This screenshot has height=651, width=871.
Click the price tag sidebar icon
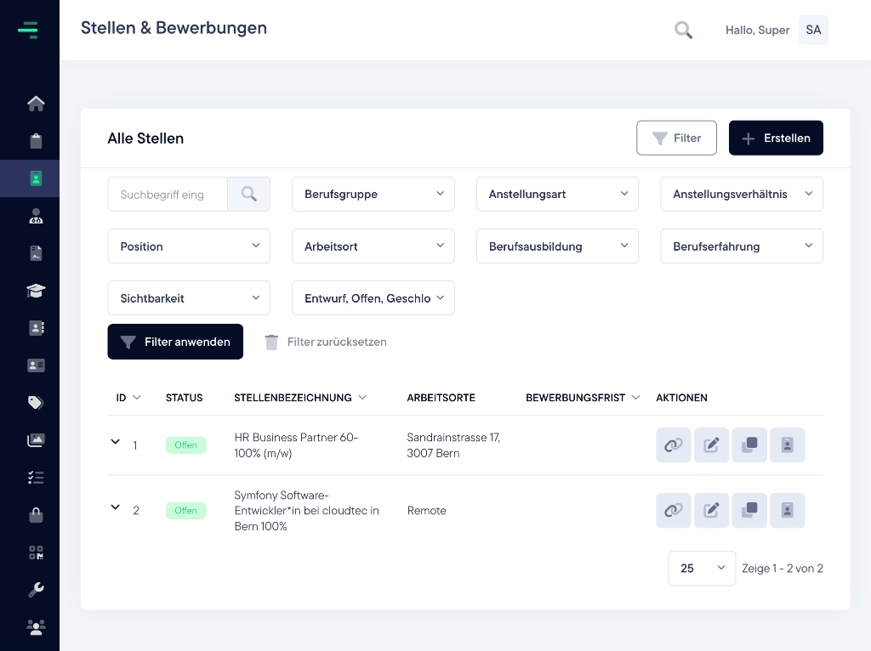tap(36, 403)
